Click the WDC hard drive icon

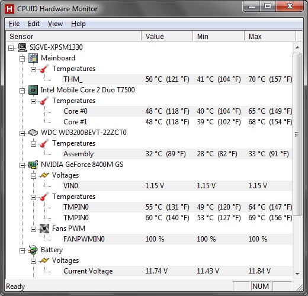point(33,133)
